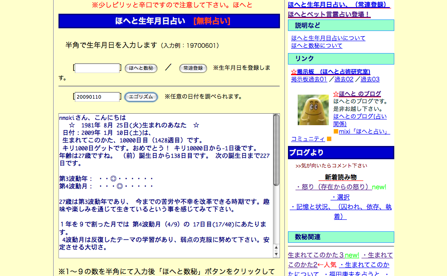
Task: Go to the ☆ほへと のブログ link
Action: click(357, 94)
